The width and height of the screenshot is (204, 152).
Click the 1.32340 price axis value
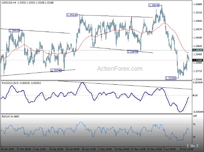tap(198, 79)
